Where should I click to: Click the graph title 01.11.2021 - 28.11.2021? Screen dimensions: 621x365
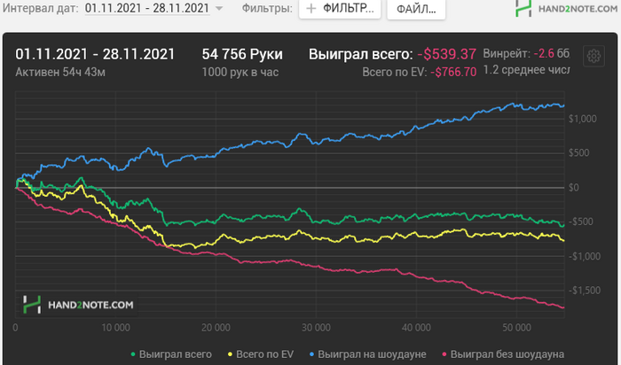point(95,54)
